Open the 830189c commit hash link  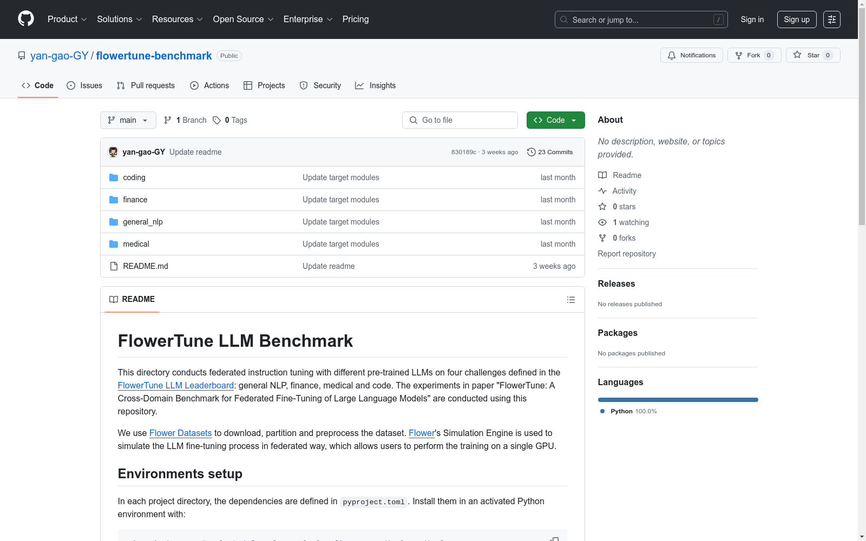464,152
